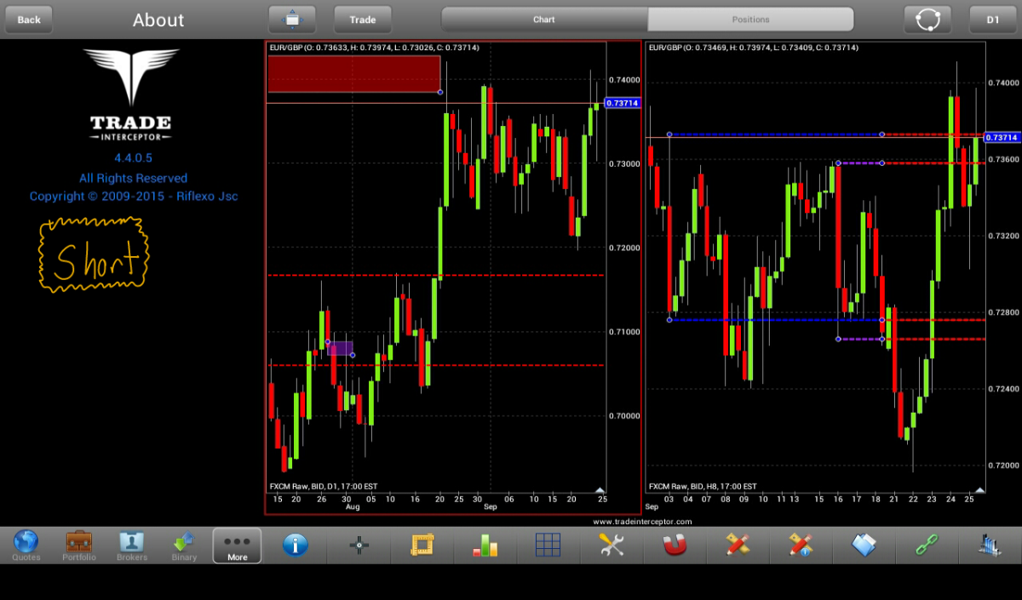Open the blue grid layout icon
The width and height of the screenshot is (1022, 600).
pyautogui.click(x=548, y=546)
